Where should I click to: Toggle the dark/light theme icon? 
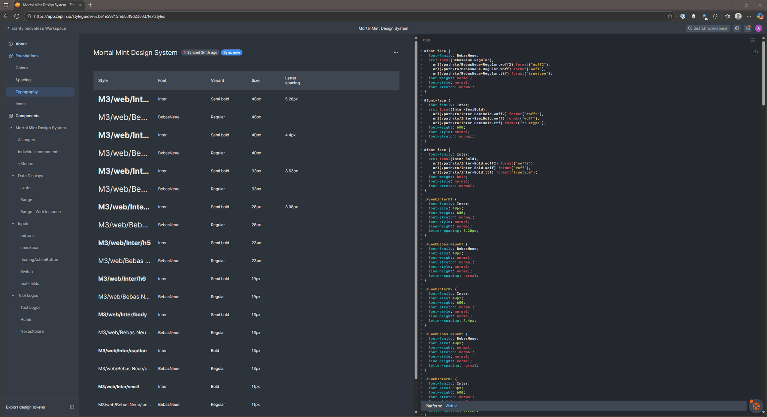click(737, 28)
